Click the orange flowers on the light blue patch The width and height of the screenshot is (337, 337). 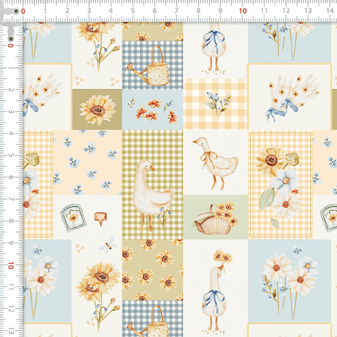click(x=152, y=108)
